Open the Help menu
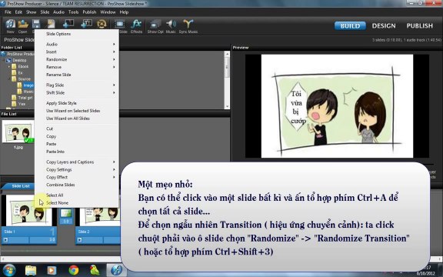The height and width of the screenshot is (277, 443). [x=124, y=12]
